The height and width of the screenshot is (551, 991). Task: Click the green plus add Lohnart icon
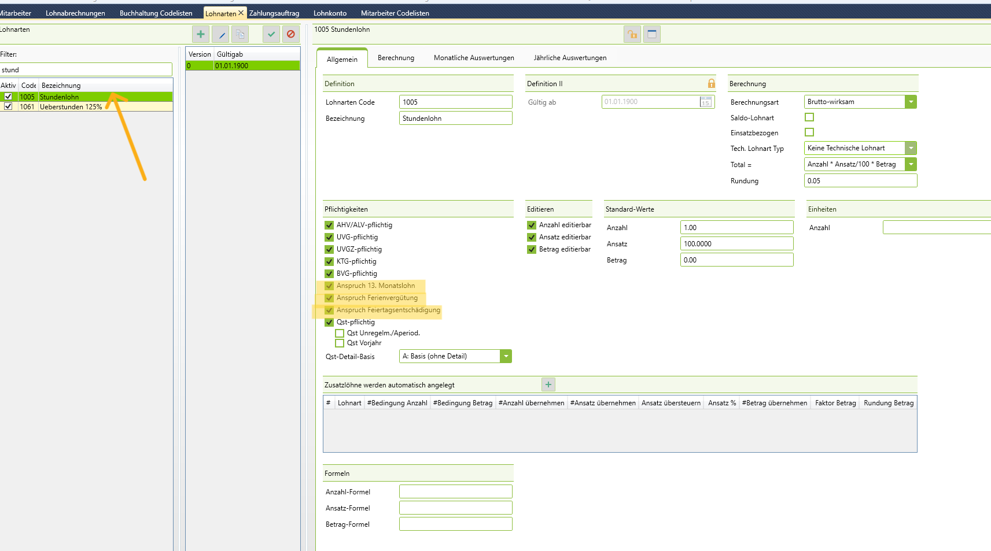pos(201,35)
